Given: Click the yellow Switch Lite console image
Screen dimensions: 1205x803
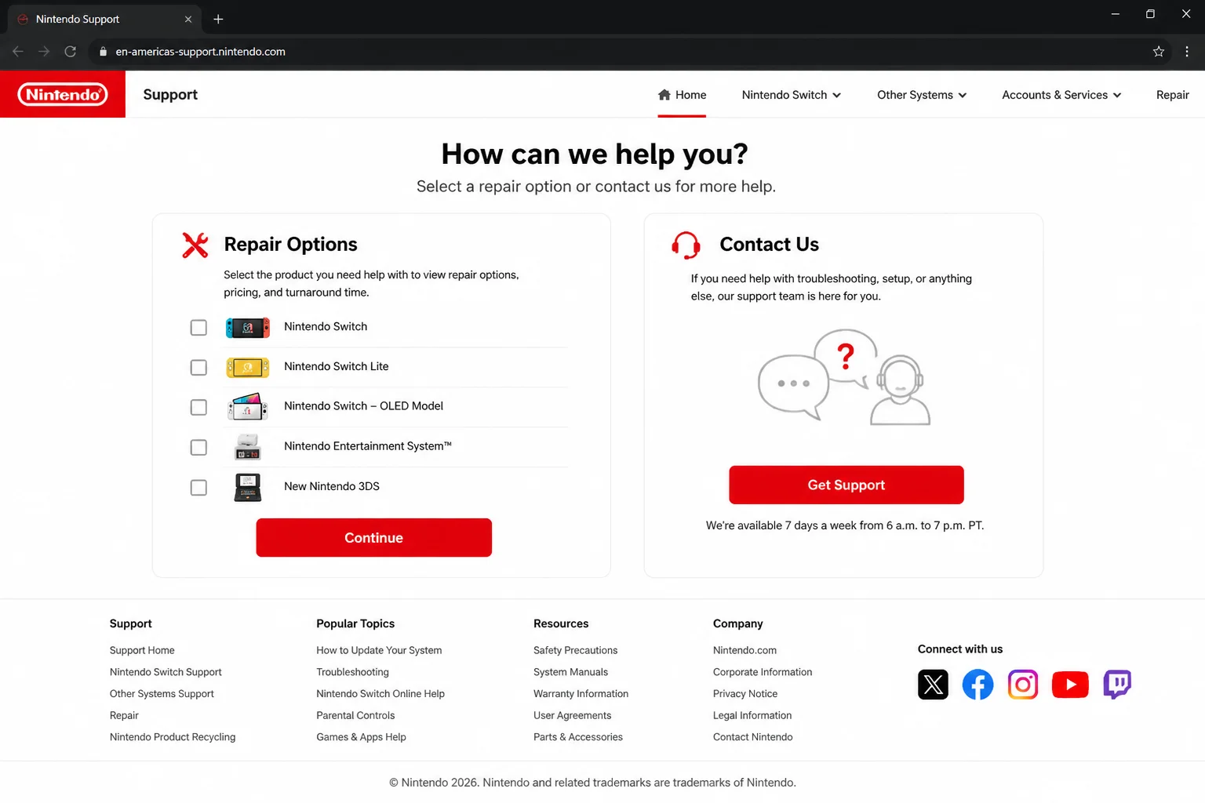Looking at the screenshot, I should [248, 367].
